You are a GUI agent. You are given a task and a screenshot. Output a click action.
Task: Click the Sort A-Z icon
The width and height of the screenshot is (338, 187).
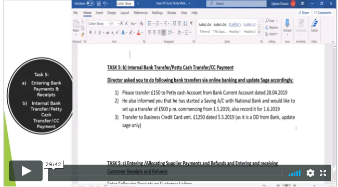coord(185,23)
